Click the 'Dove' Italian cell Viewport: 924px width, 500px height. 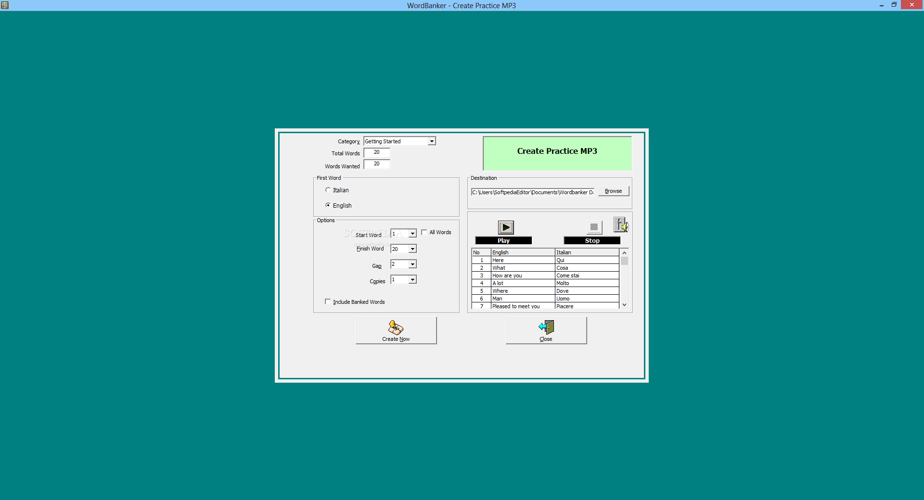pyautogui.click(x=587, y=291)
